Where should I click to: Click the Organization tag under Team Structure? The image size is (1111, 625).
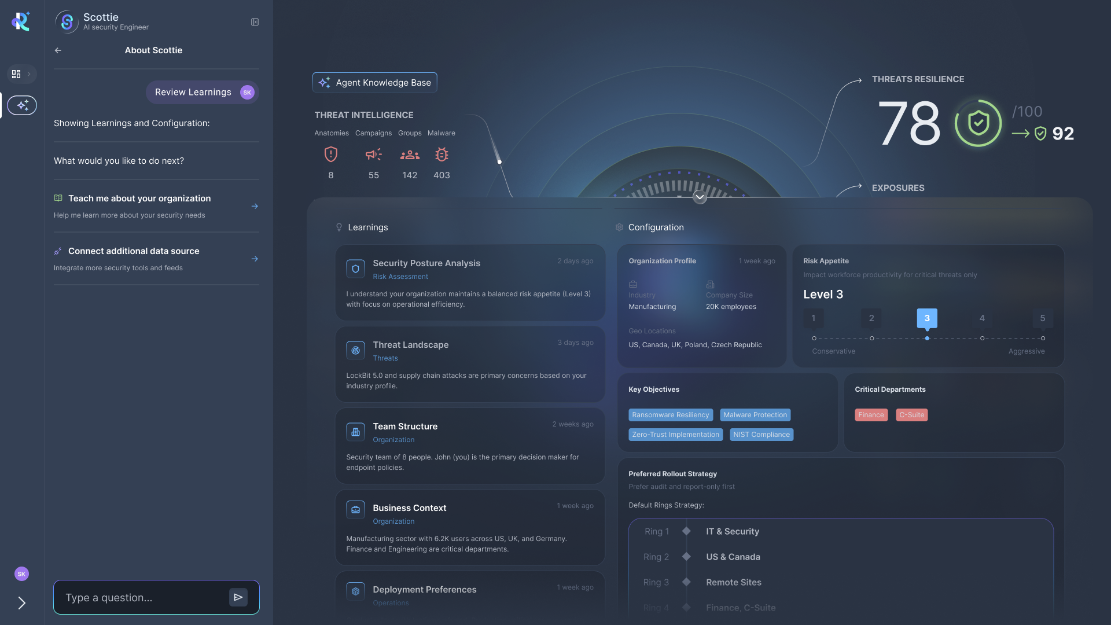click(x=393, y=440)
